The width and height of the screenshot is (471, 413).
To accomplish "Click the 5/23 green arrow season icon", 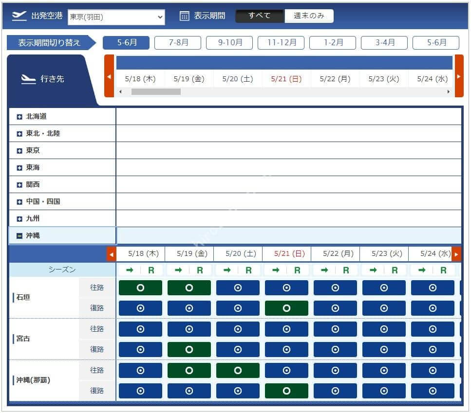I will [x=373, y=270].
